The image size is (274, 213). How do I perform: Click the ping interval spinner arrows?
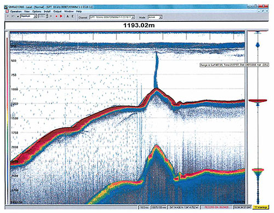[x=47, y=16]
